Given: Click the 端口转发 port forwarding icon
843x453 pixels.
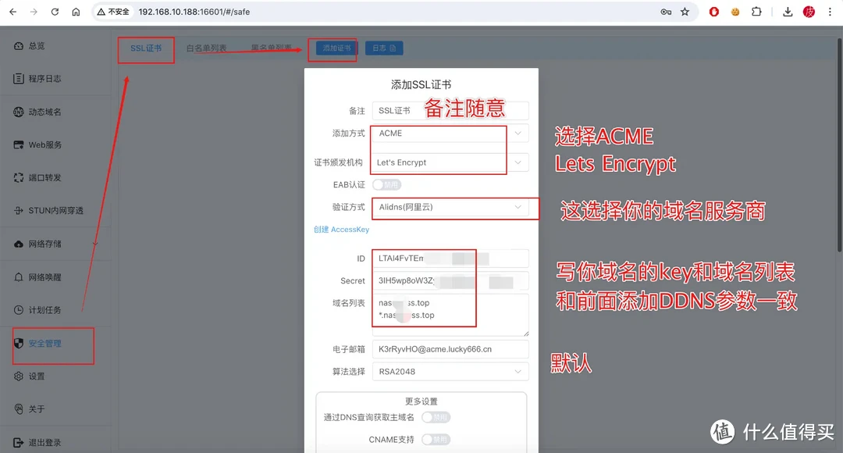Looking at the screenshot, I should (x=19, y=178).
